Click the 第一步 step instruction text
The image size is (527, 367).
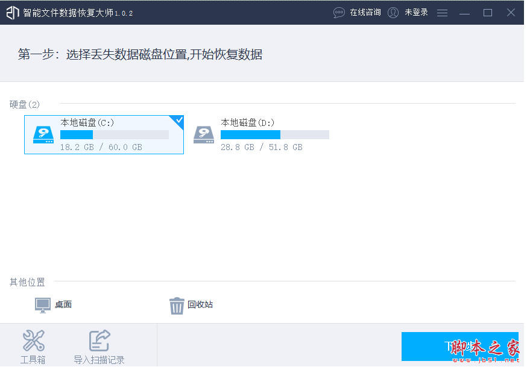[x=140, y=54]
